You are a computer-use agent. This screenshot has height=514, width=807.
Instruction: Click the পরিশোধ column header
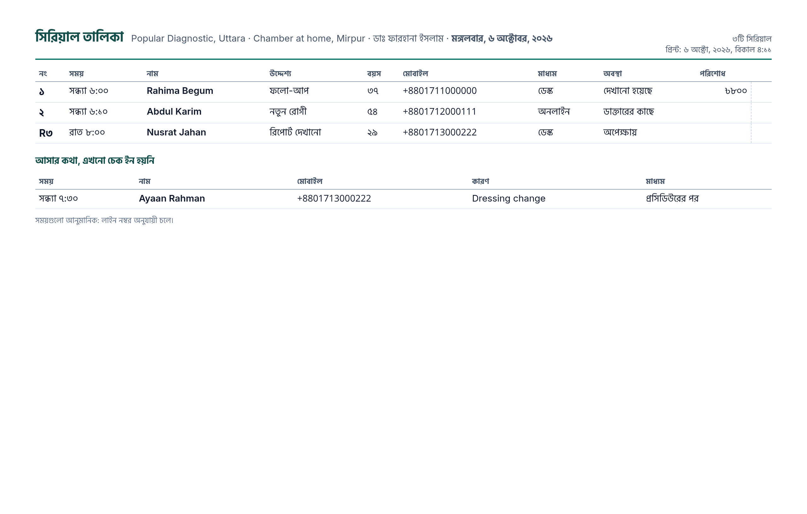click(x=712, y=74)
